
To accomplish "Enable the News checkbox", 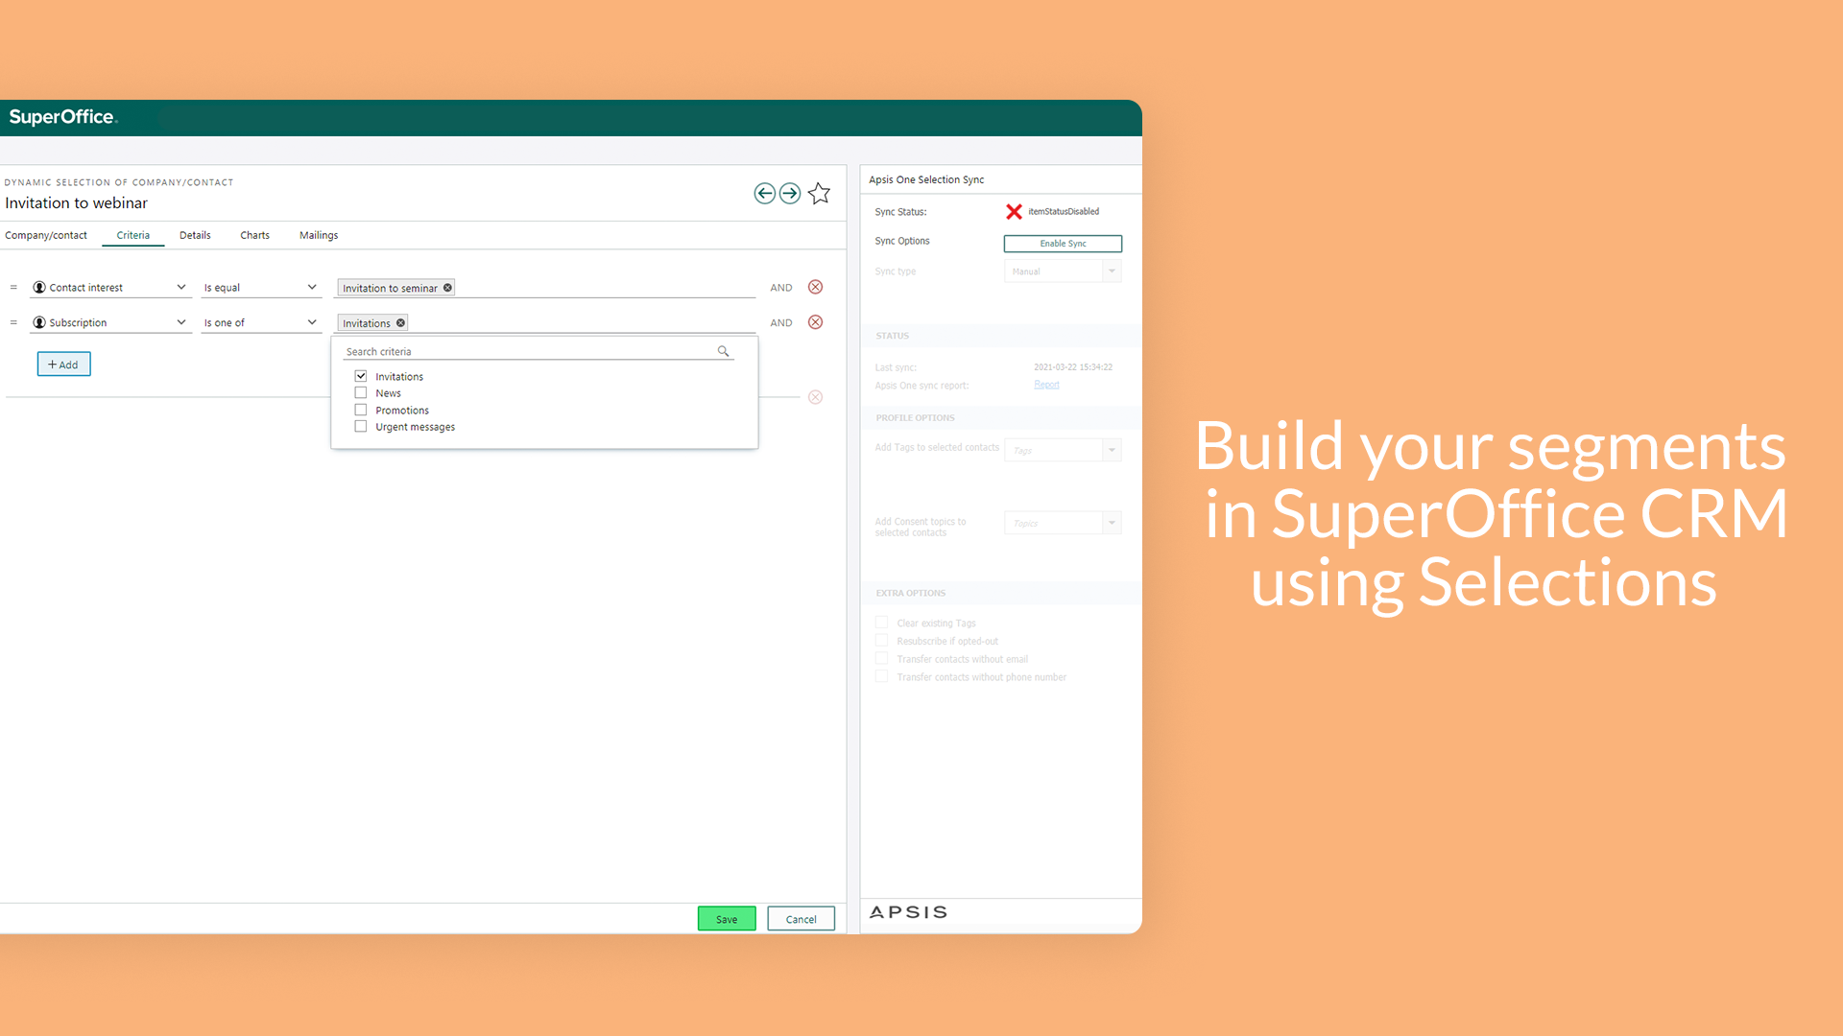I will (362, 392).
